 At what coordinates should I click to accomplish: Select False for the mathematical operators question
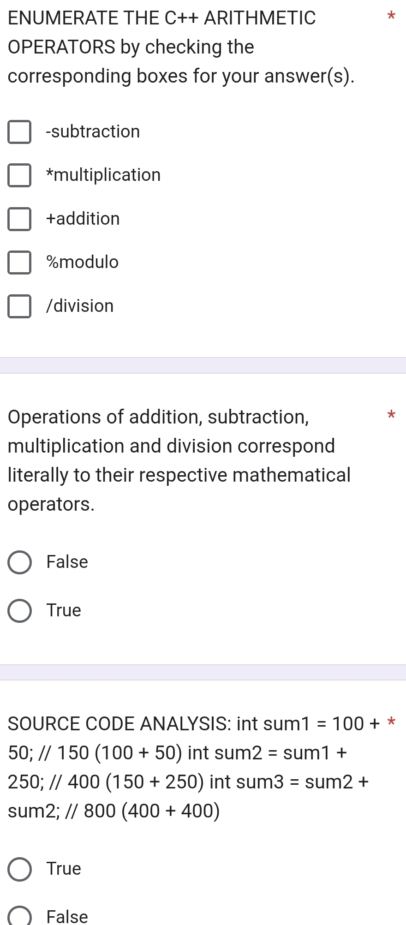20,562
